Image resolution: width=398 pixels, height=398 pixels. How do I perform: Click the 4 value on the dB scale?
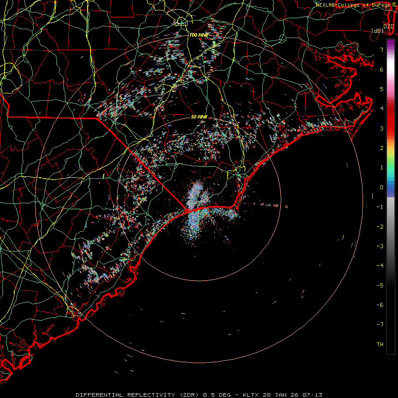[x=382, y=109]
